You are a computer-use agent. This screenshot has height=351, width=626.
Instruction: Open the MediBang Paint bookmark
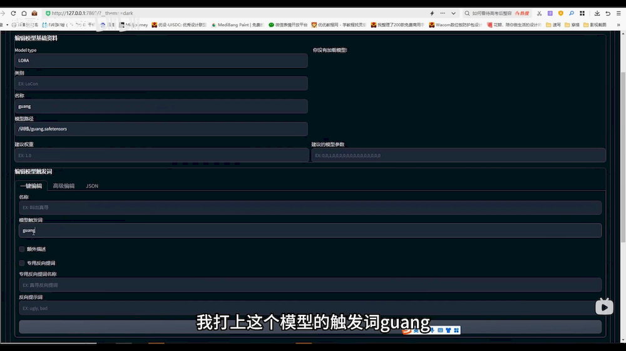click(x=237, y=25)
